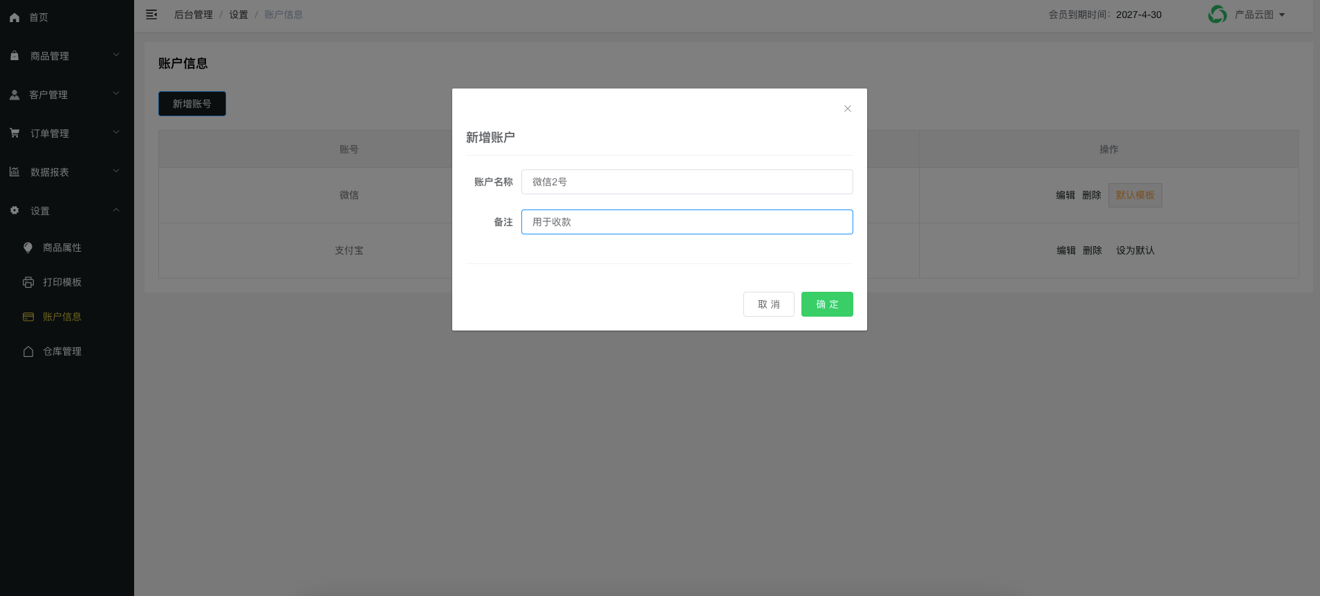Click the home icon in the sidebar
The width and height of the screenshot is (1320, 596).
pyautogui.click(x=15, y=17)
